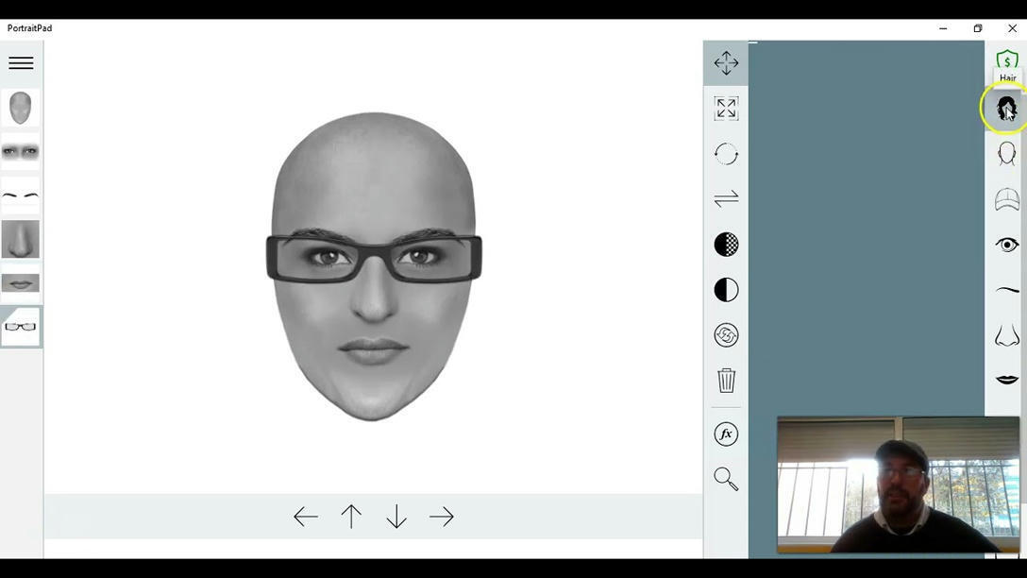
Task: Select the head shape layer thumbnail
Action: pos(21,108)
